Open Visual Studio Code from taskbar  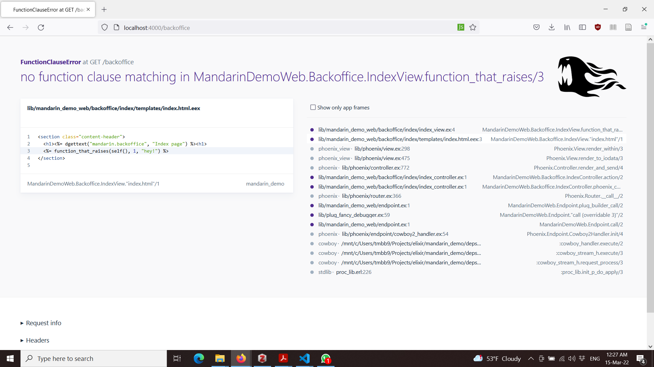pyautogui.click(x=305, y=359)
